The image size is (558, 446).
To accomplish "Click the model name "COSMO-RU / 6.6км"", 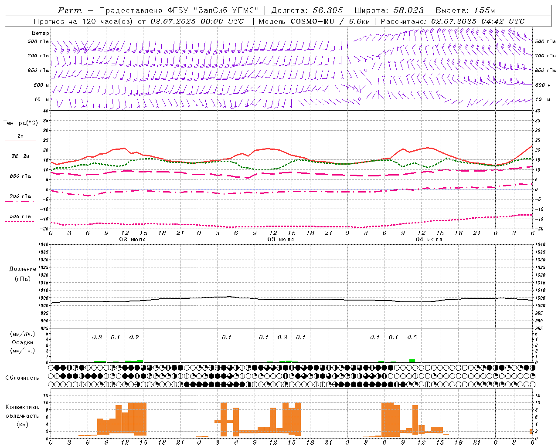I will tap(330, 21).
